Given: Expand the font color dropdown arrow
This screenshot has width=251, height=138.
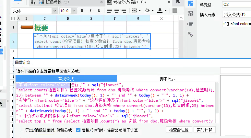Looking at the screenshot, I should [165, 11].
